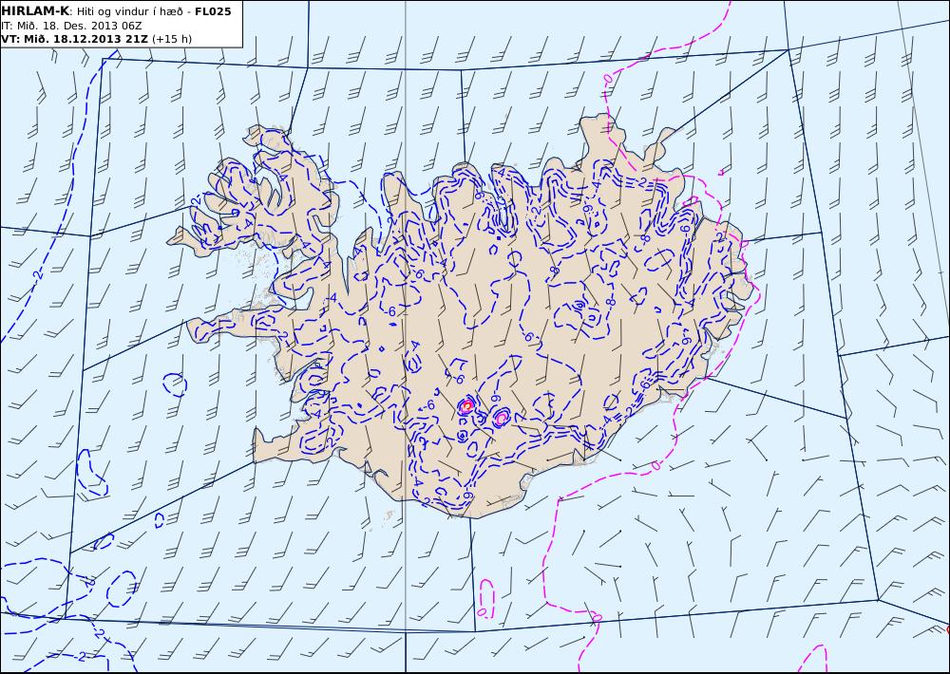Click the FL025 flight level label

click(x=213, y=11)
